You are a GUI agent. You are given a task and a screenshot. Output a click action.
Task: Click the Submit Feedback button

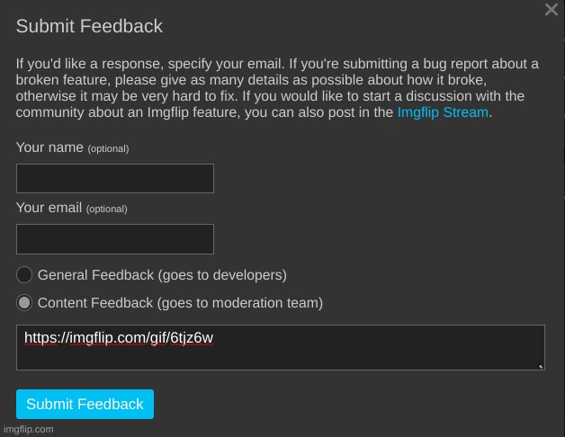pyautogui.click(x=85, y=404)
